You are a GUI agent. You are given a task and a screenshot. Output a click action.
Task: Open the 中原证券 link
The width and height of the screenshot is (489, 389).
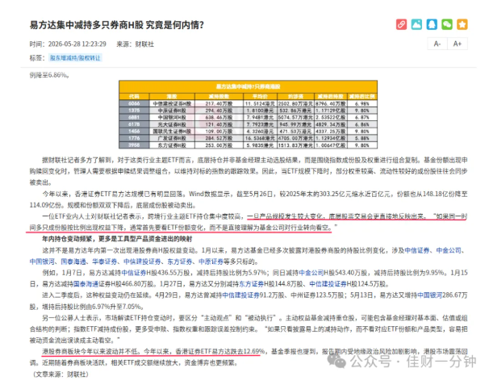[x=211, y=261]
